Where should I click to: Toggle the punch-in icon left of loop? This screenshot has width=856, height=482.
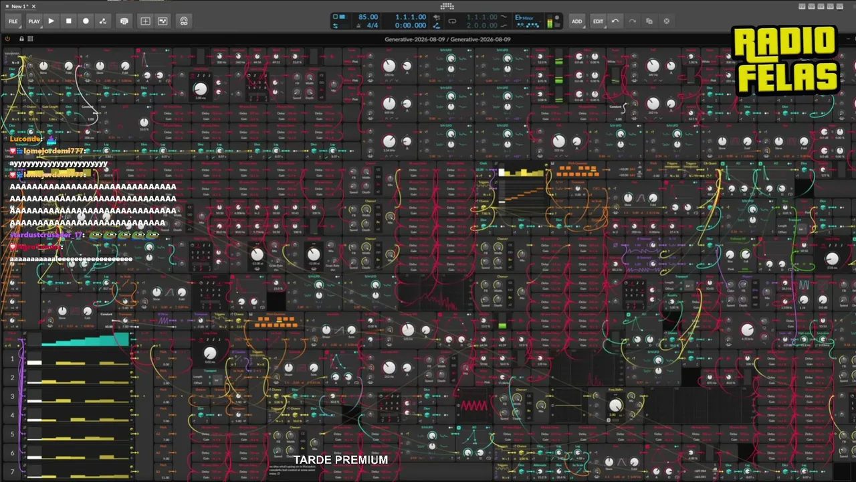pyautogui.click(x=436, y=17)
